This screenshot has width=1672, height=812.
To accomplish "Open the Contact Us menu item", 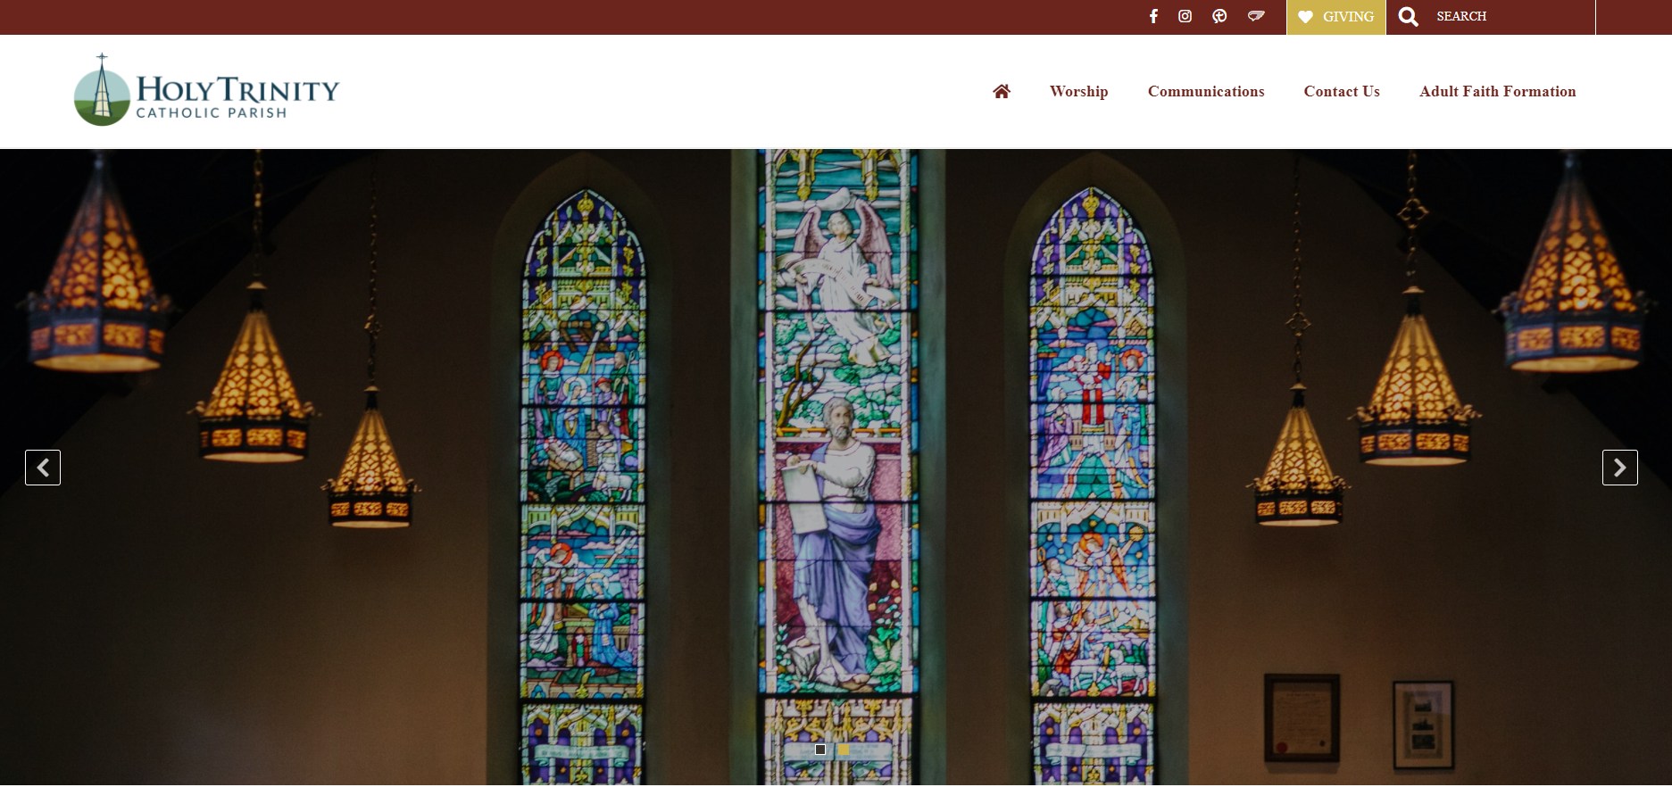I will coord(1341,91).
